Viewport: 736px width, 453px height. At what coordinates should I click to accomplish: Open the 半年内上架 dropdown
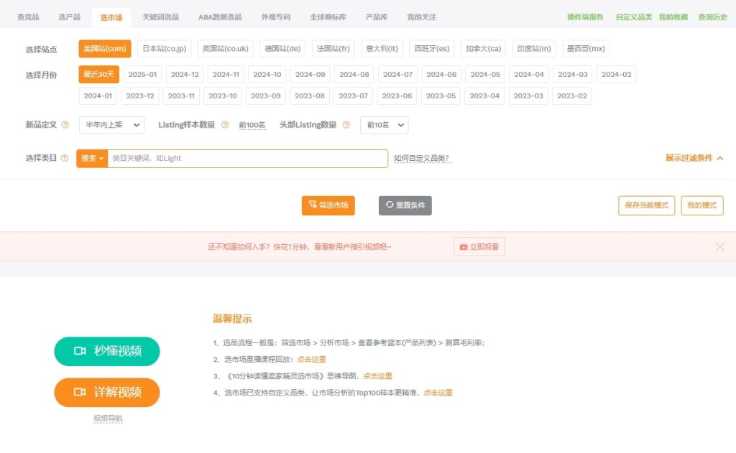[112, 124]
